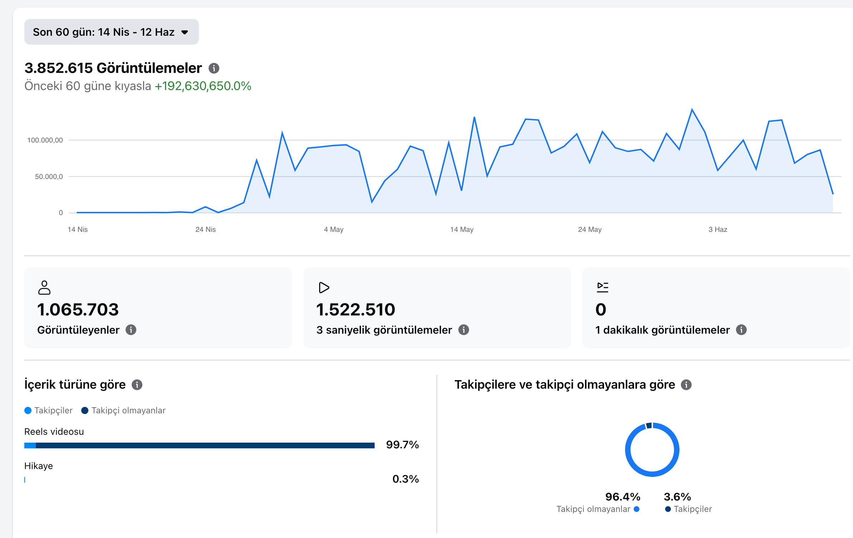Image resolution: width=853 pixels, height=538 pixels.
Task: Click info icon beside 3 saniyelik görüntülemeler
Action: [x=464, y=330]
